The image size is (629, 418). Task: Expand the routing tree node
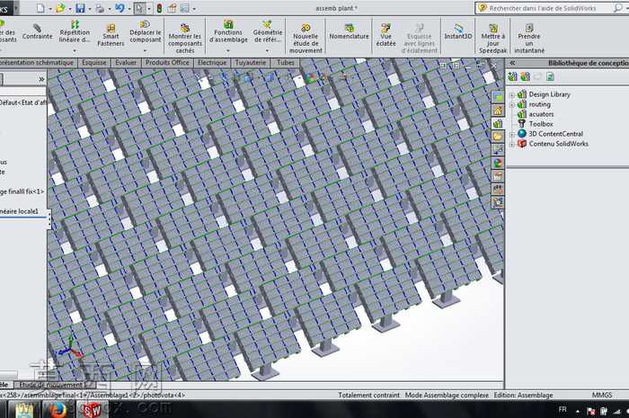pos(512,105)
